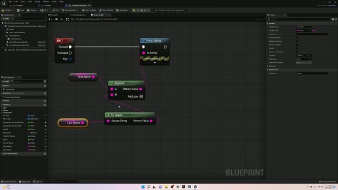Image resolution: width=338 pixels, height=190 pixels.
Task: Open the Replication dropdown
Action: tap(304, 59)
